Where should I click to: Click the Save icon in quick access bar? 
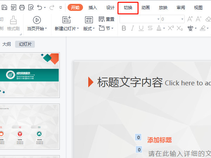[x=4, y=7]
